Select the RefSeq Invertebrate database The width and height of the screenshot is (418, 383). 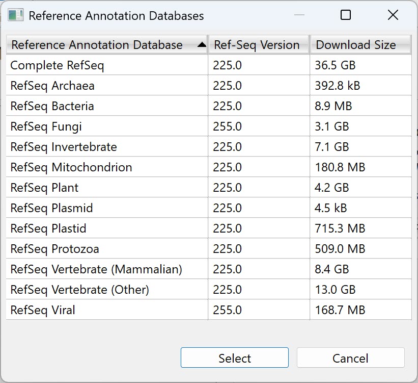pyautogui.click(x=209, y=147)
